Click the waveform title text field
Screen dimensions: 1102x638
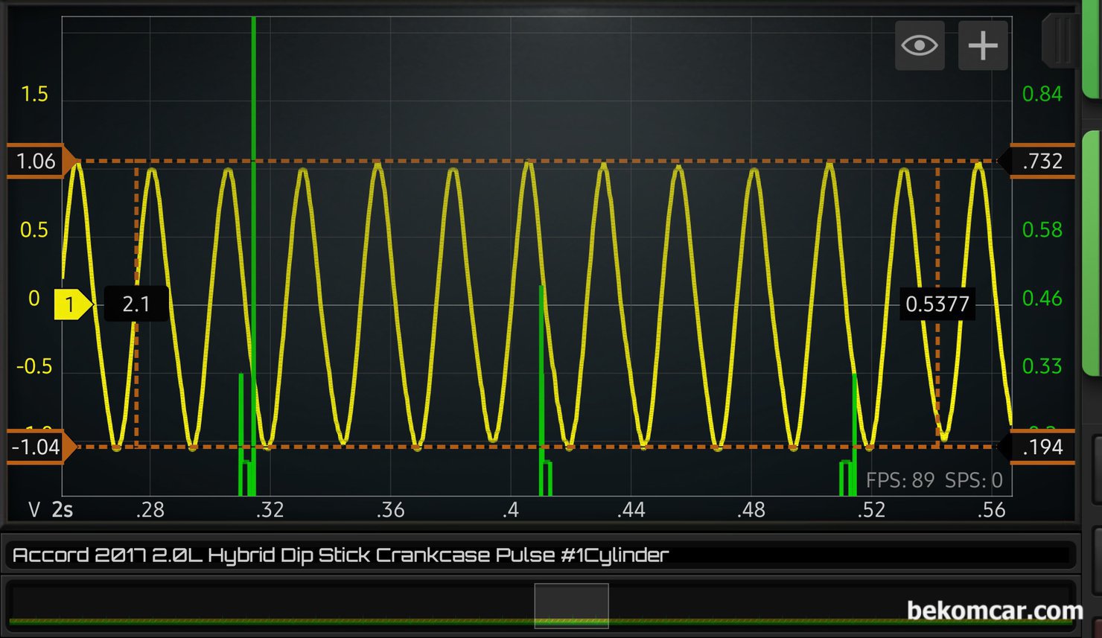(x=540, y=555)
